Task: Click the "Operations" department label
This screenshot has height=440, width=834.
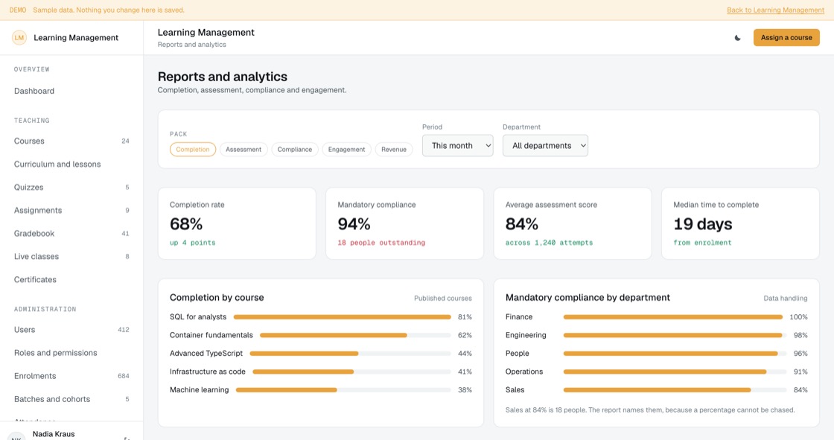Action: (x=524, y=372)
